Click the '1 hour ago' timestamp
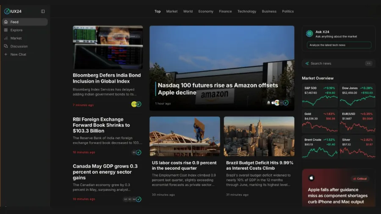The image size is (381, 214). 163,103
